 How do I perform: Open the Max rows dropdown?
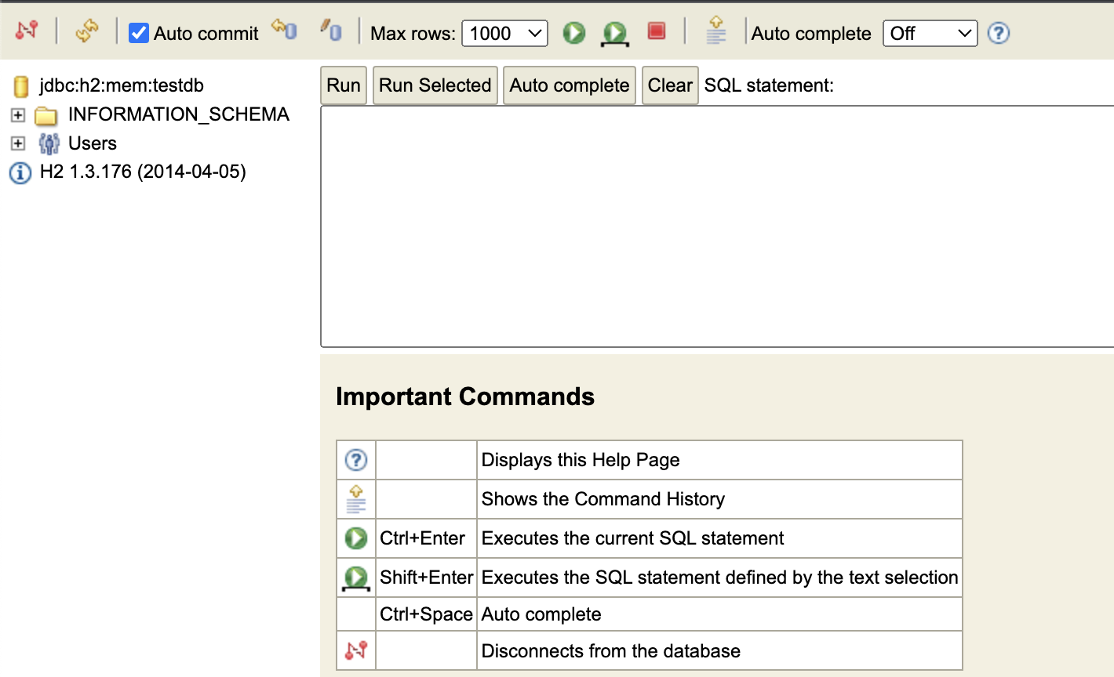point(504,34)
